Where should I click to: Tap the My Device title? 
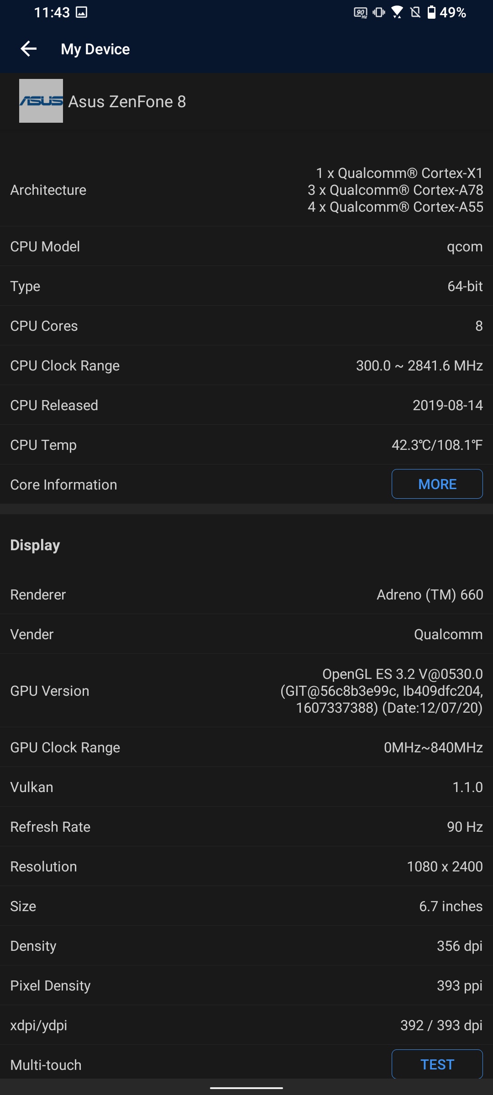click(x=95, y=49)
